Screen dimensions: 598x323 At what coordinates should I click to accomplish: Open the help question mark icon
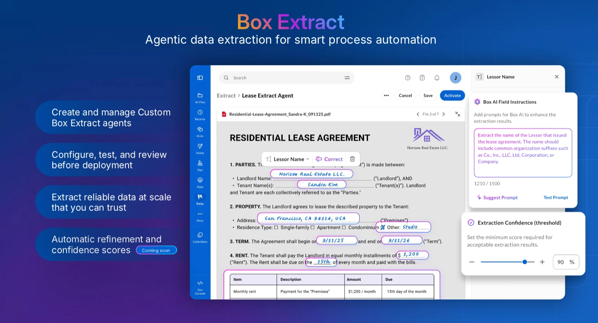pos(408,78)
